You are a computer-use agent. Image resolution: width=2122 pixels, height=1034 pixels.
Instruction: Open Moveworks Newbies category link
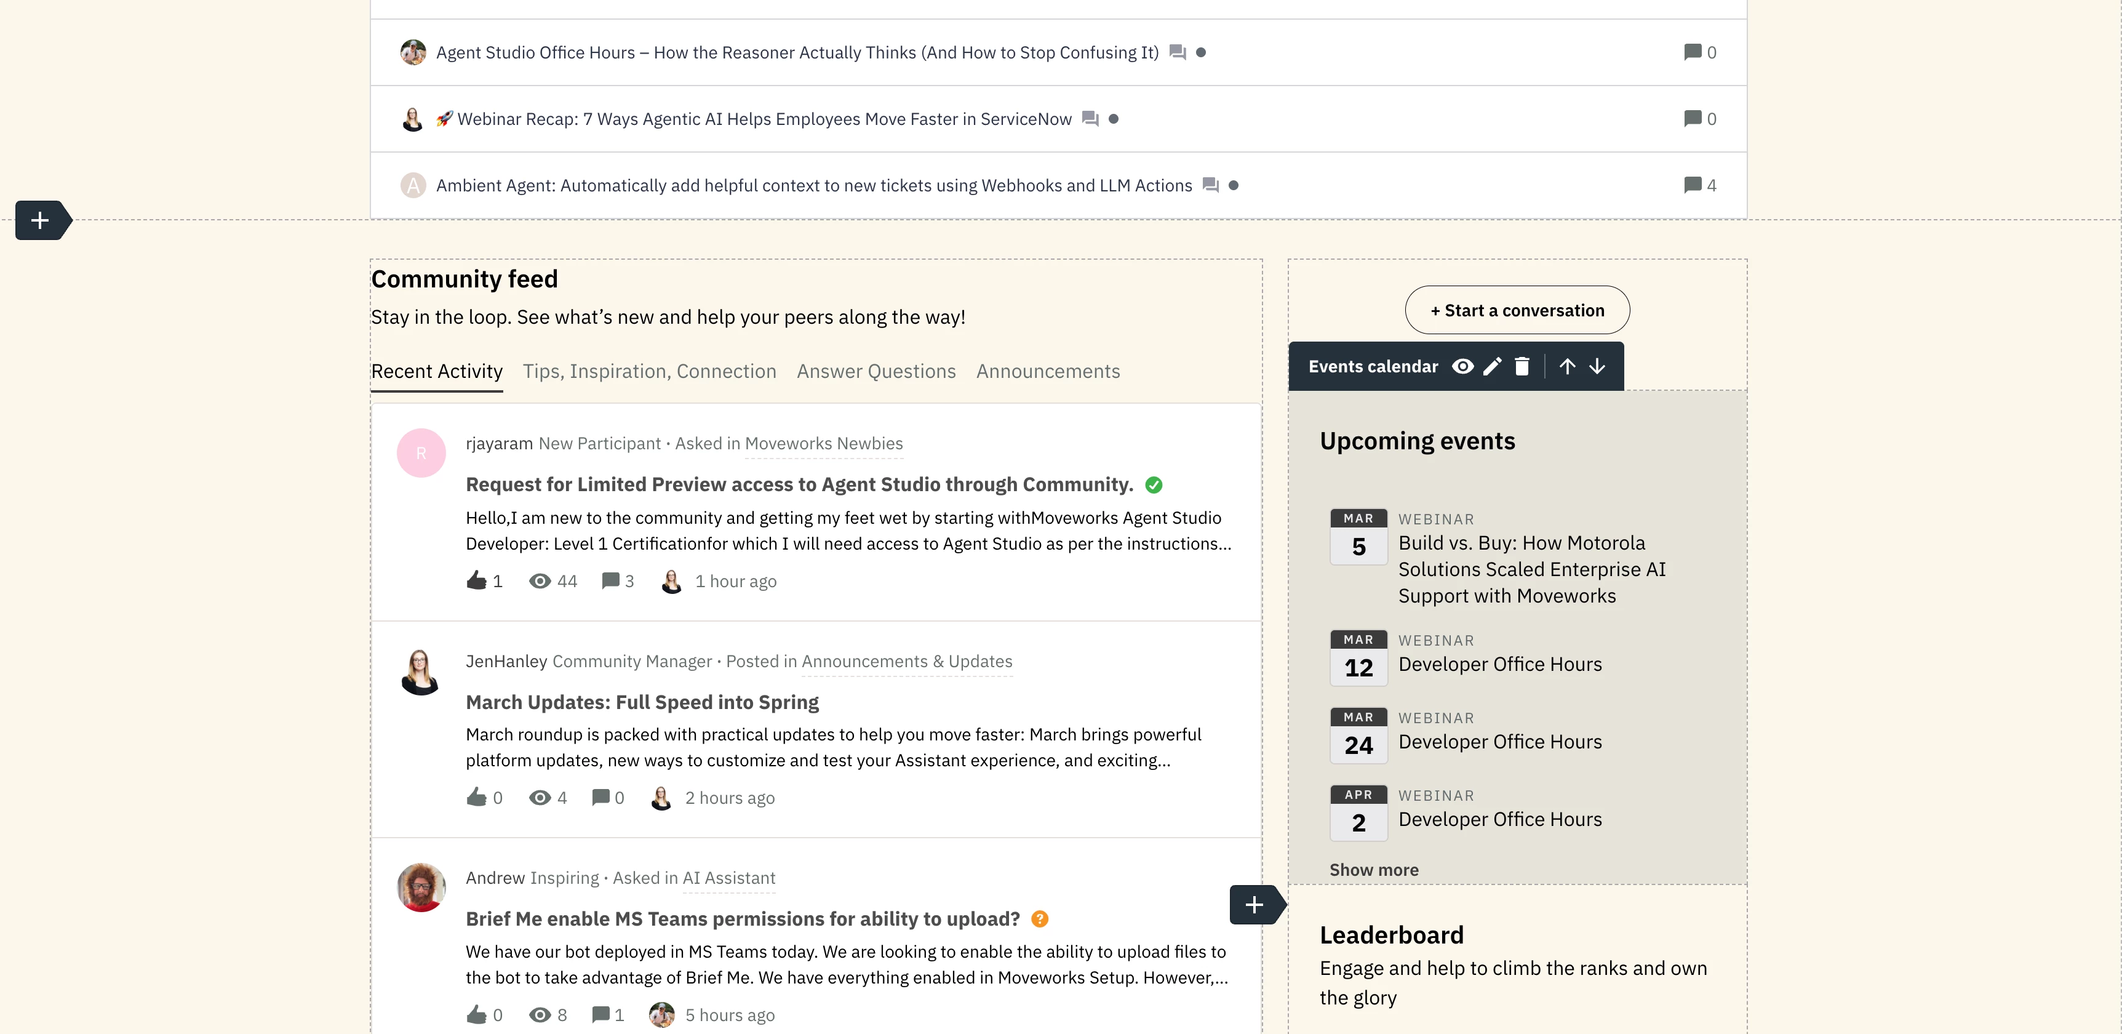tap(823, 444)
